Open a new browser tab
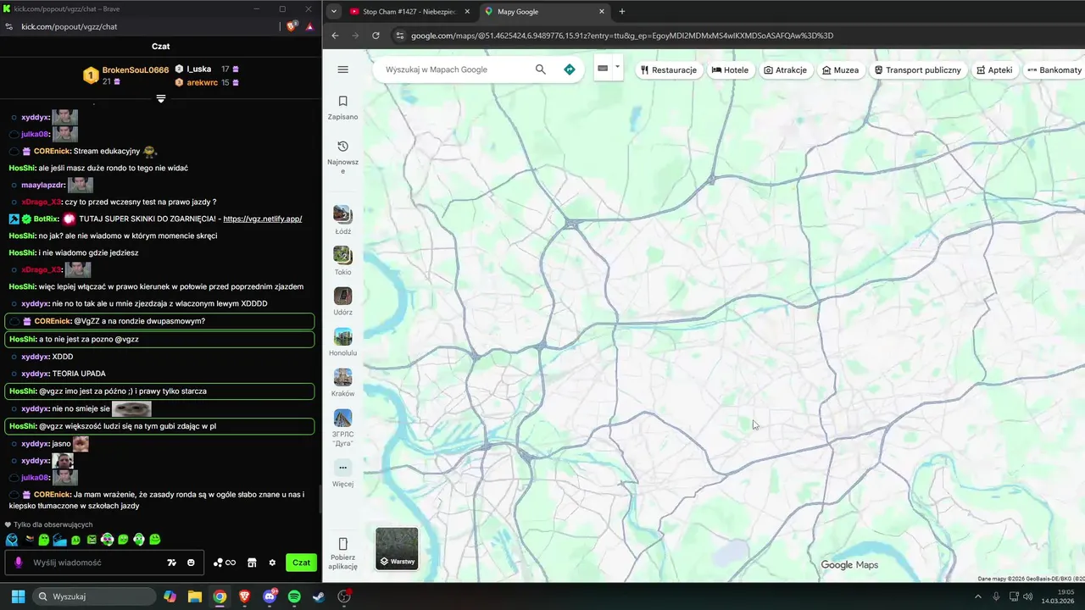 point(622,12)
